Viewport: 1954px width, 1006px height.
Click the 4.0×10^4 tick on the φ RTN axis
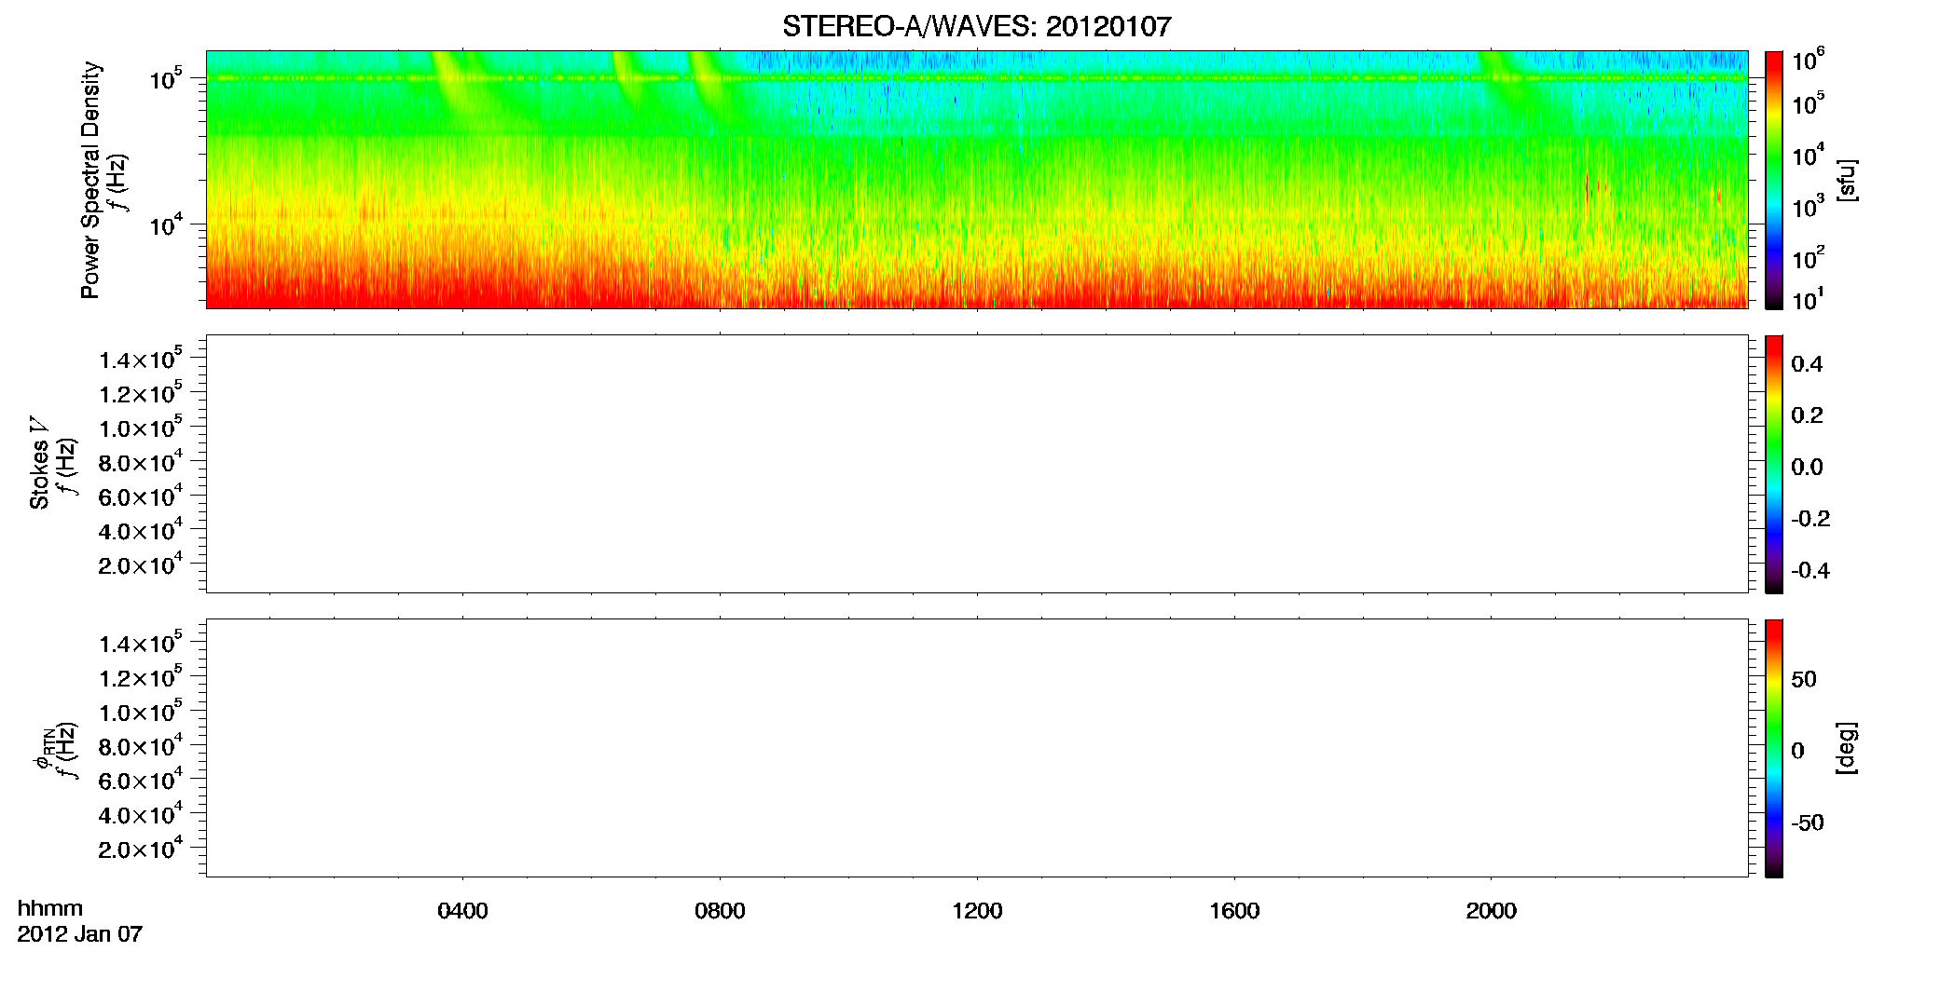coord(141,814)
